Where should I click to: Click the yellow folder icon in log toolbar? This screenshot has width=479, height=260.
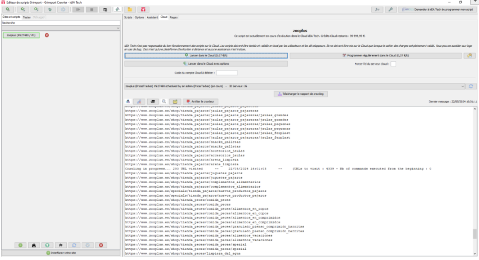click(x=175, y=101)
